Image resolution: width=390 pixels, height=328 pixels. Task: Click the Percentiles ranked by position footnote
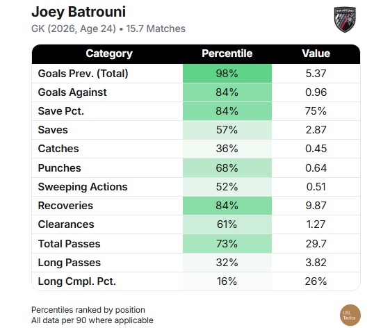[x=88, y=310]
